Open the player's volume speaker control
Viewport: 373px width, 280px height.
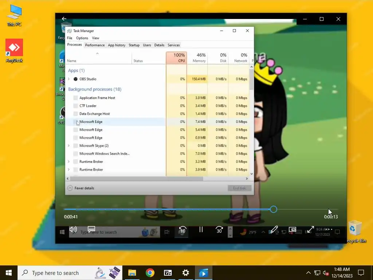tap(73, 229)
